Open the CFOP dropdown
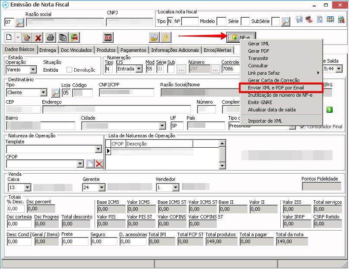 click(x=80, y=164)
